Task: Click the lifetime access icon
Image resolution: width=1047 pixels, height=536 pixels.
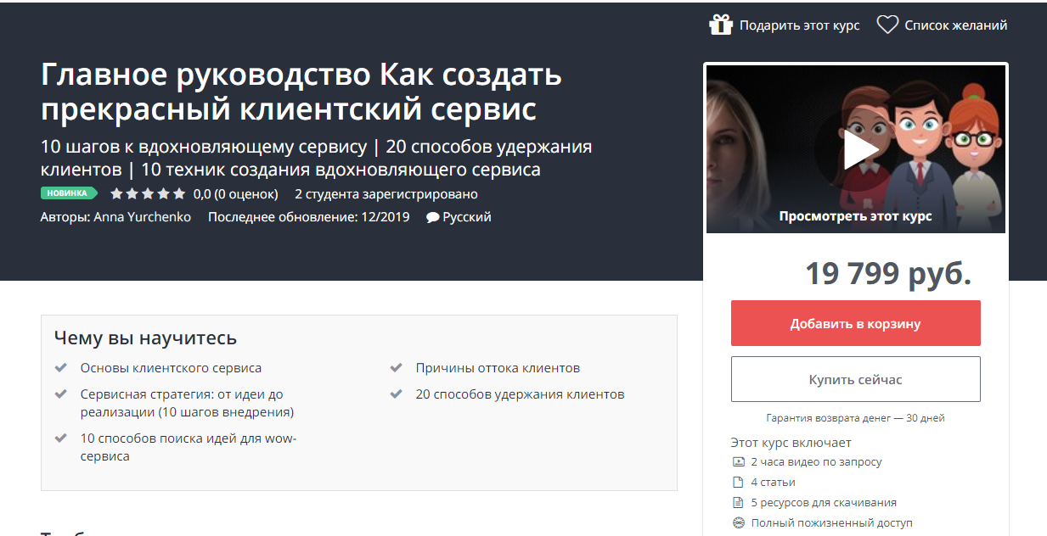Action: [738, 522]
